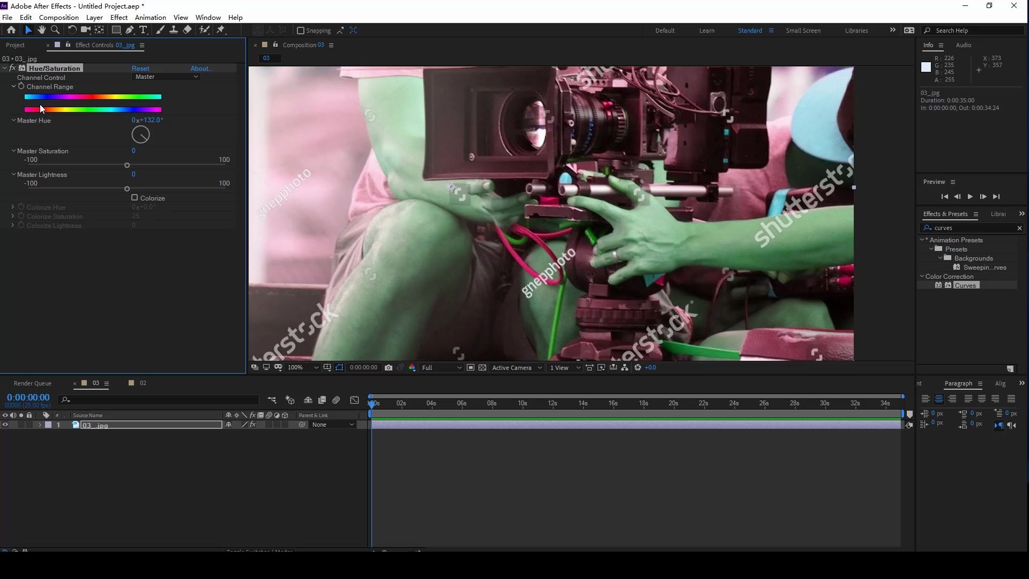Collapse the Master Hue property
The width and height of the screenshot is (1029, 579).
pos(13,120)
